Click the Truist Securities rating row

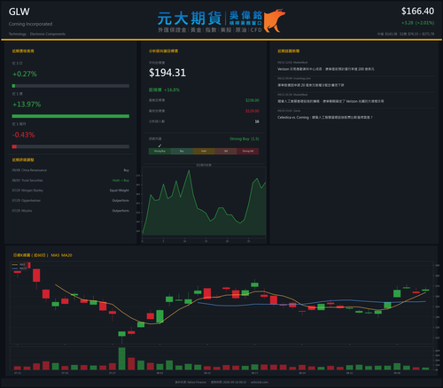(x=71, y=181)
